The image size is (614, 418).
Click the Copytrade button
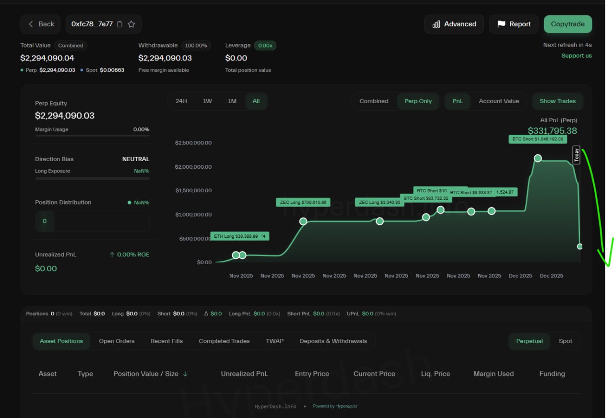[x=567, y=24]
